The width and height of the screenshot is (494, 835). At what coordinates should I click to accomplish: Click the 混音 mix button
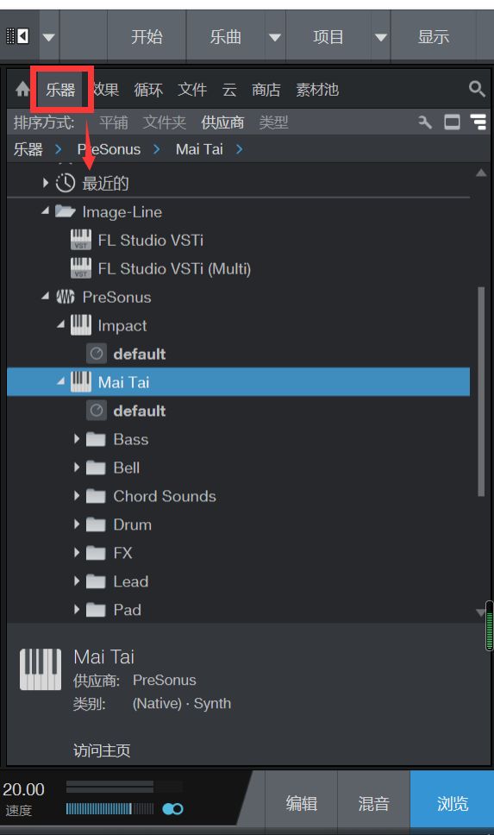(x=373, y=802)
